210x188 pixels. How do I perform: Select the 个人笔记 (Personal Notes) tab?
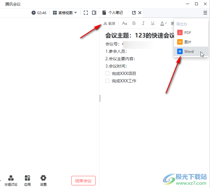tap(115, 13)
